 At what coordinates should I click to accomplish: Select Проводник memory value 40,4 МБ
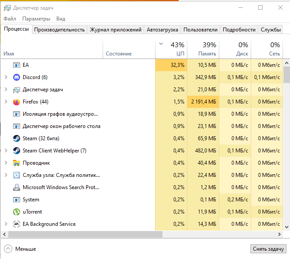pos(203,163)
